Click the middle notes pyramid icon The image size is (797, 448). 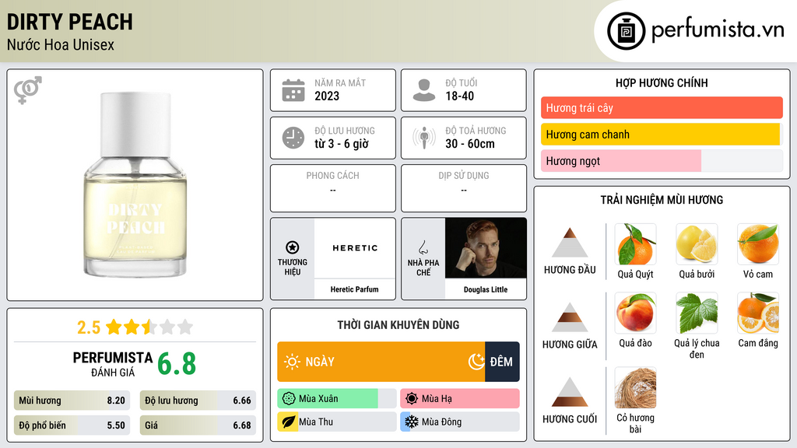pos(570,317)
